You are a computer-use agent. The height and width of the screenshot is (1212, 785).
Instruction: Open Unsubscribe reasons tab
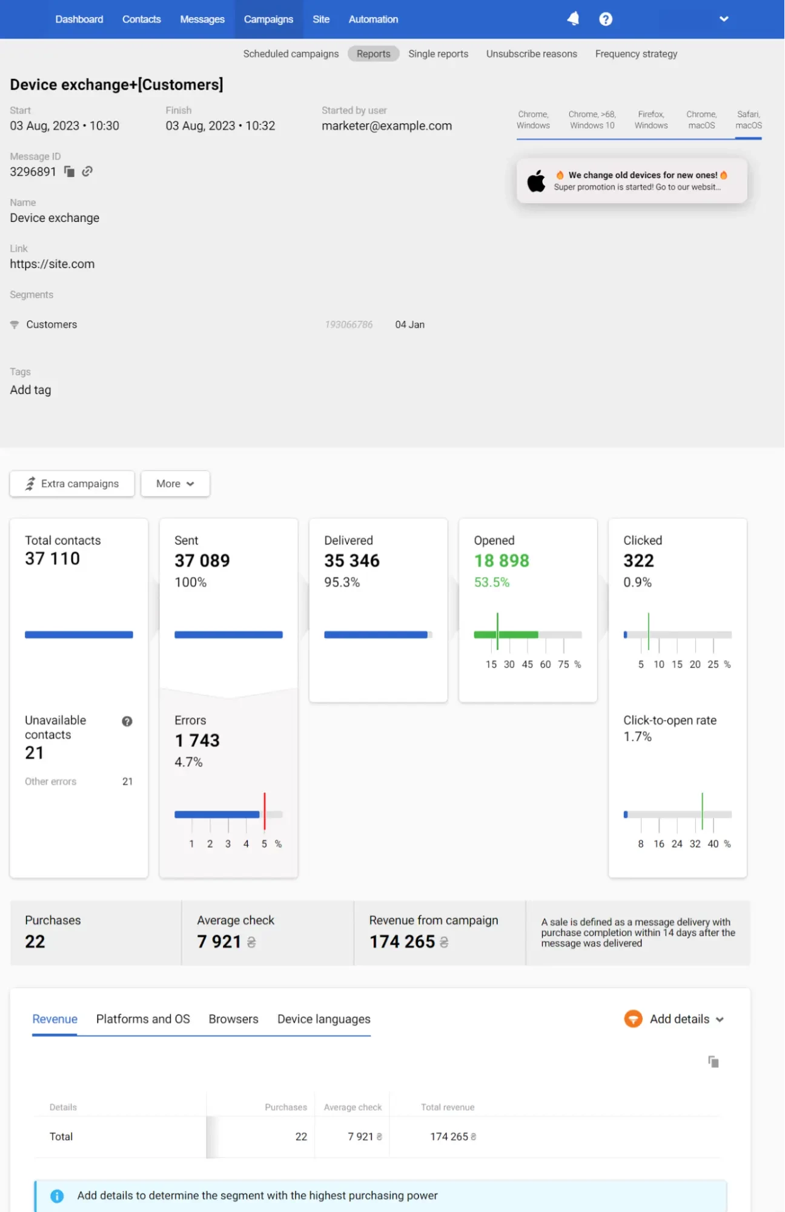[x=531, y=54]
